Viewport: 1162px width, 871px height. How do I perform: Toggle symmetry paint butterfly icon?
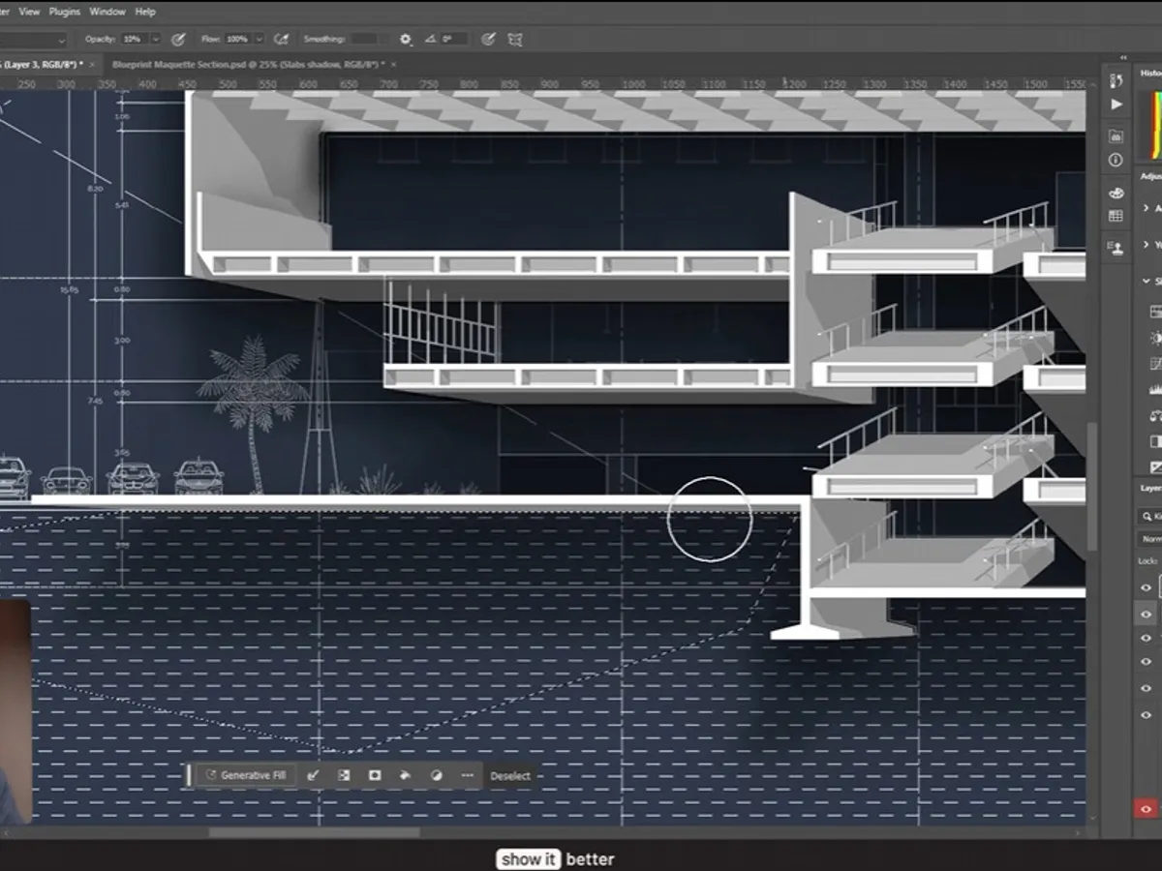tap(515, 40)
